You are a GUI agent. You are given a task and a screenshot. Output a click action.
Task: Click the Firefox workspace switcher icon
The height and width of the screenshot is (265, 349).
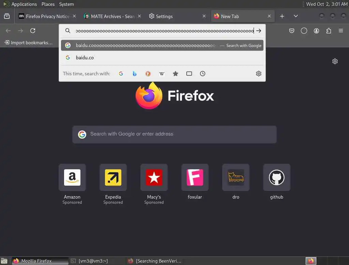pyautogui.click(x=311, y=261)
